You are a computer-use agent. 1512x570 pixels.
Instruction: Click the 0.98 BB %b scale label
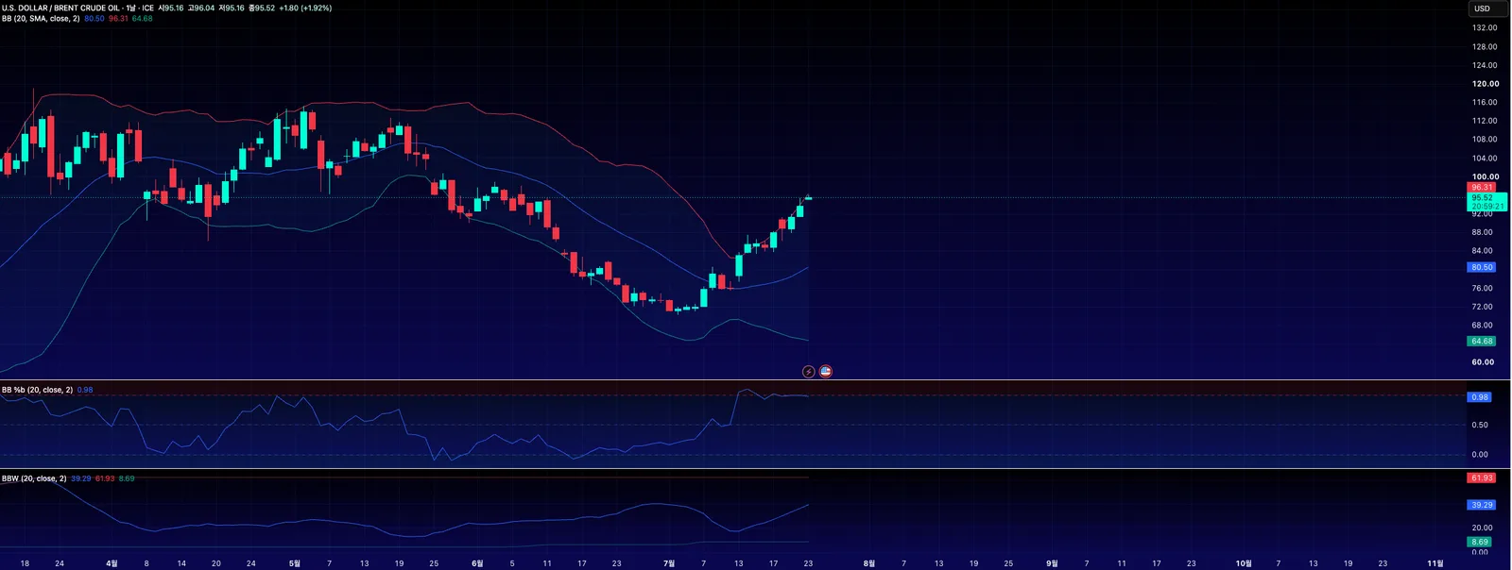click(x=1480, y=397)
